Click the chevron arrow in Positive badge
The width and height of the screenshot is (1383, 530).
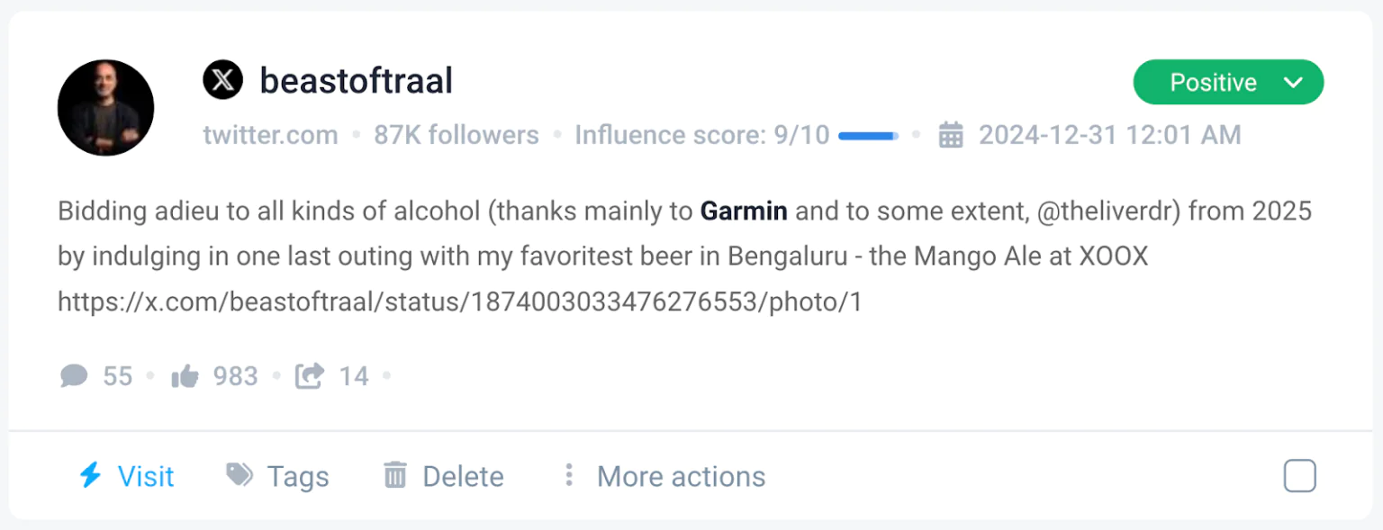tap(1293, 83)
